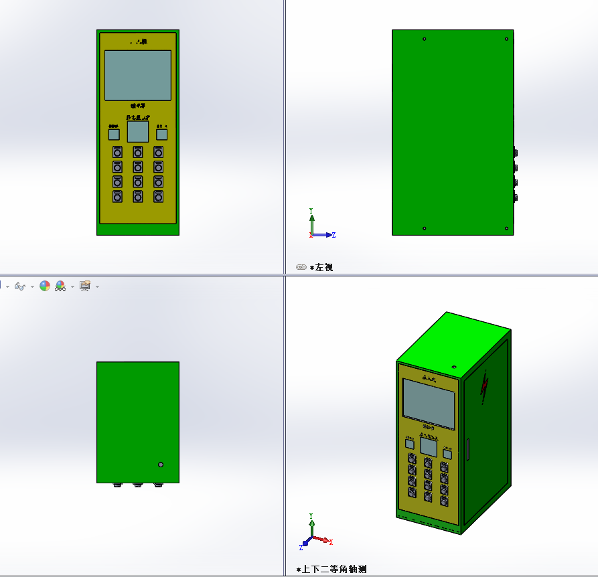Open the Edit Appearance color ball
The height and width of the screenshot is (577, 598).
coord(45,286)
